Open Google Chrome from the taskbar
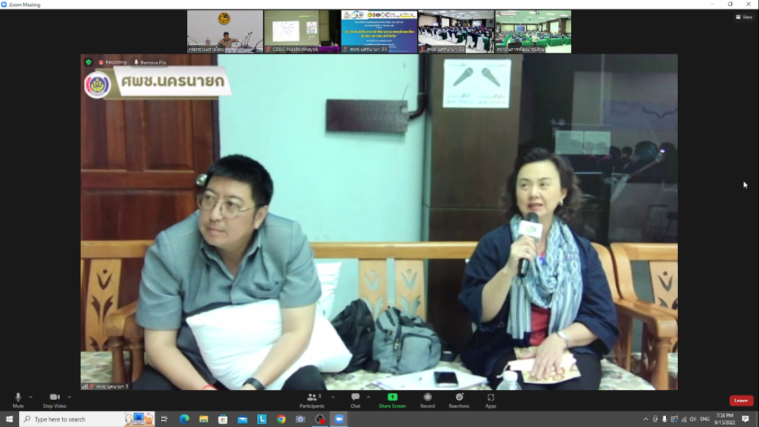Viewport: 759px width, 427px height. (x=281, y=419)
